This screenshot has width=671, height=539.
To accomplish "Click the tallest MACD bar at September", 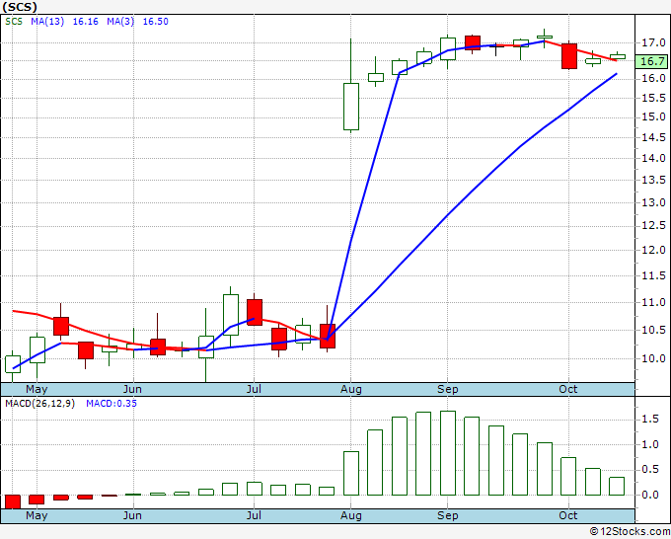I will point(448,453).
